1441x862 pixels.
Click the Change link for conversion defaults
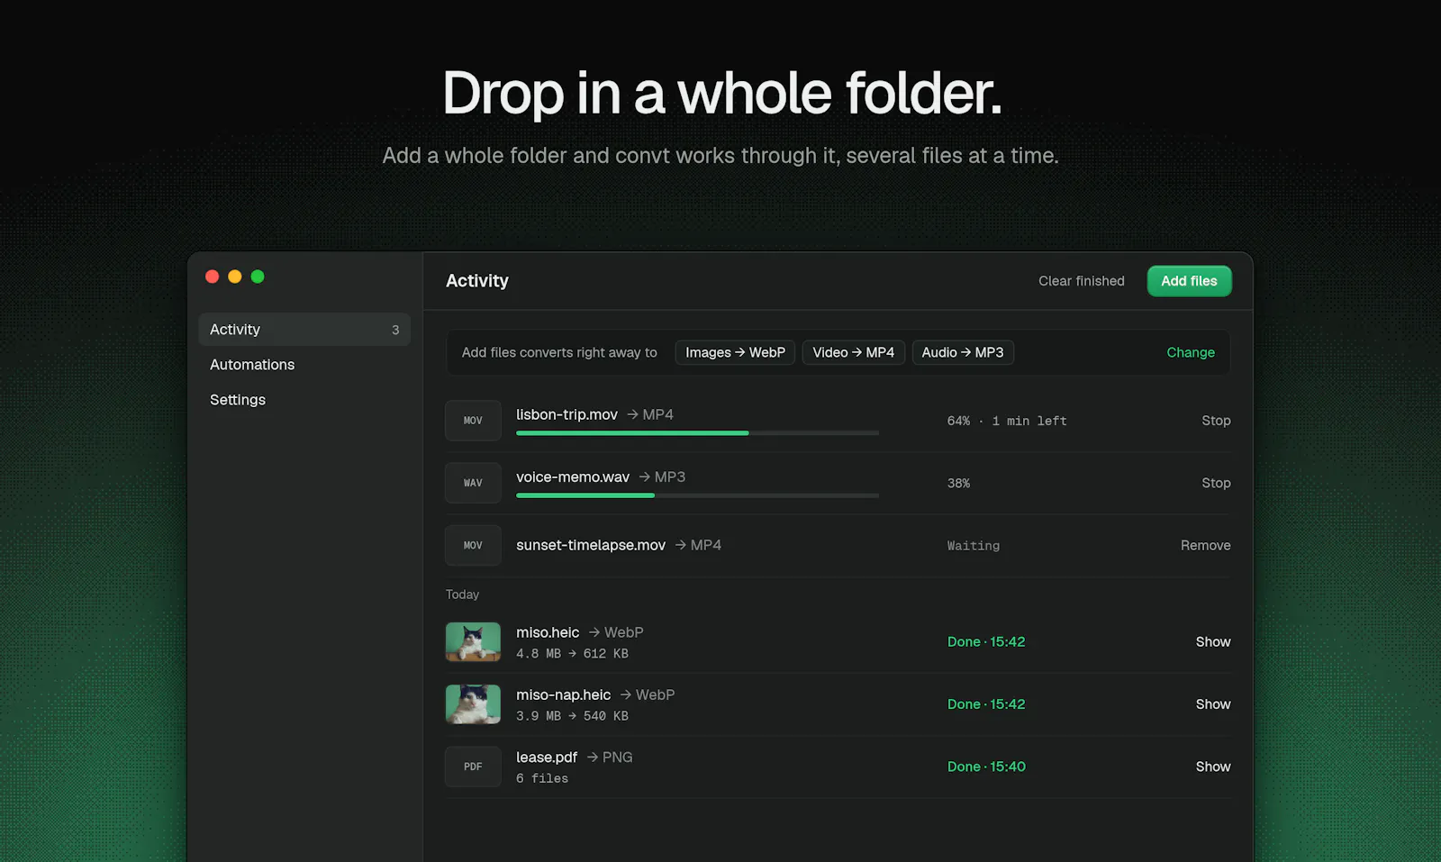tap(1191, 352)
